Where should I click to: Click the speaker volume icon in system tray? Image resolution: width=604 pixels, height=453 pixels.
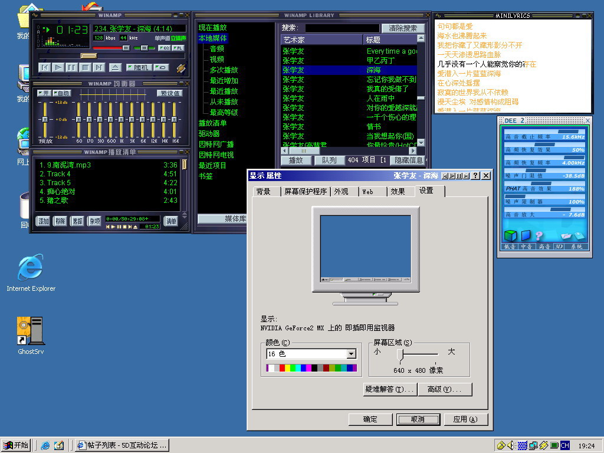511,446
